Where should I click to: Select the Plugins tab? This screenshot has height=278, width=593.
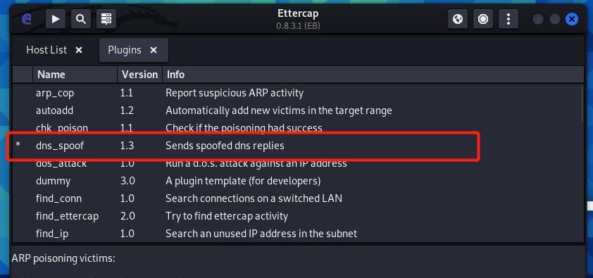coord(125,50)
